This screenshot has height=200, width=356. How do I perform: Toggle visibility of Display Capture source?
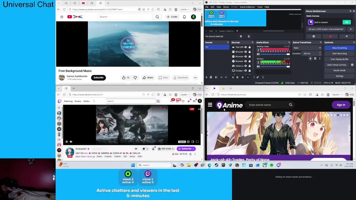click(246, 71)
